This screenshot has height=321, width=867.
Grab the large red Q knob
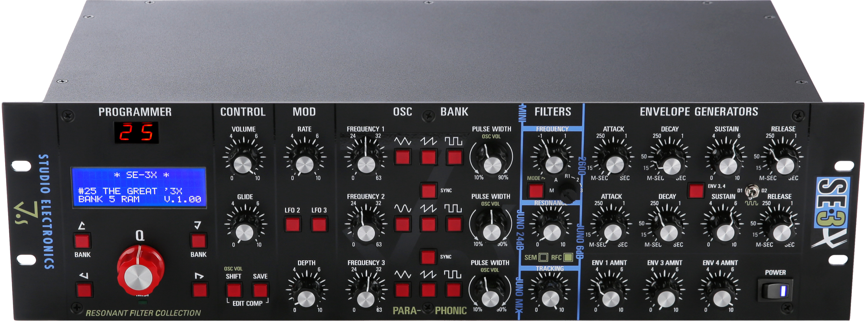tap(140, 270)
